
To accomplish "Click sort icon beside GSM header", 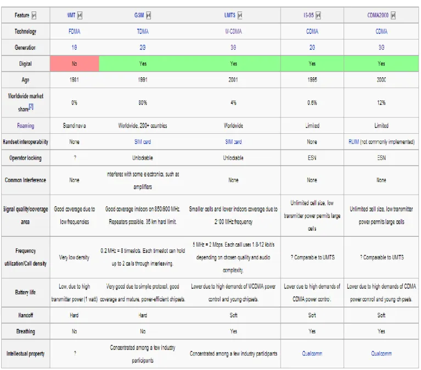I will click(149, 15).
